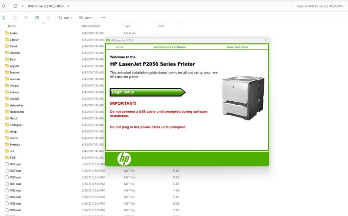
Task: Switch to Install Product Software tab
Action: coord(170,47)
